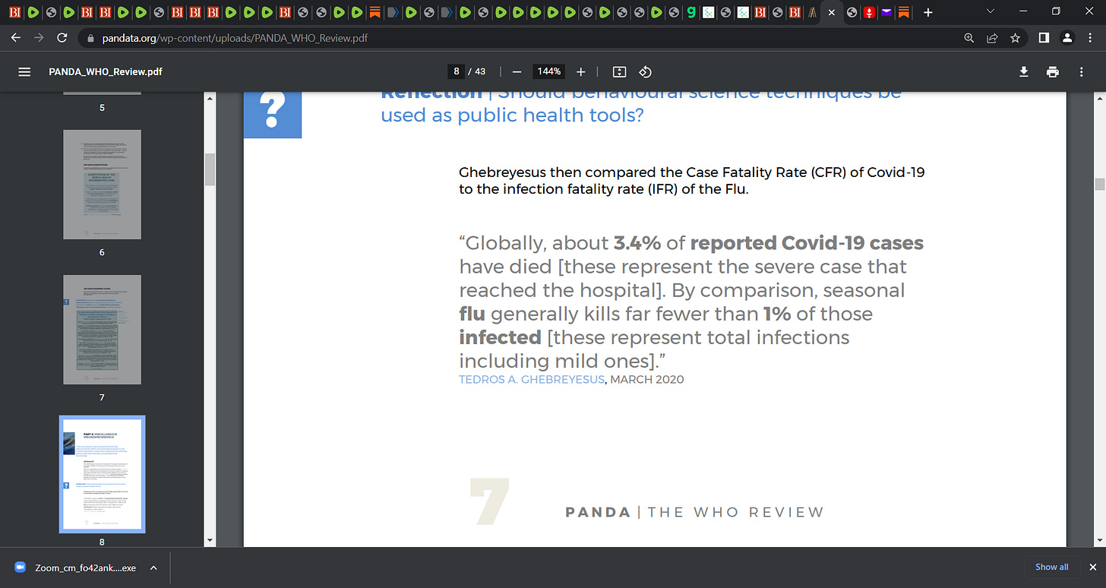The width and height of the screenshot is (1106, 588).
Task: Open a new browser tab
Action: click(x=927, y=13)
